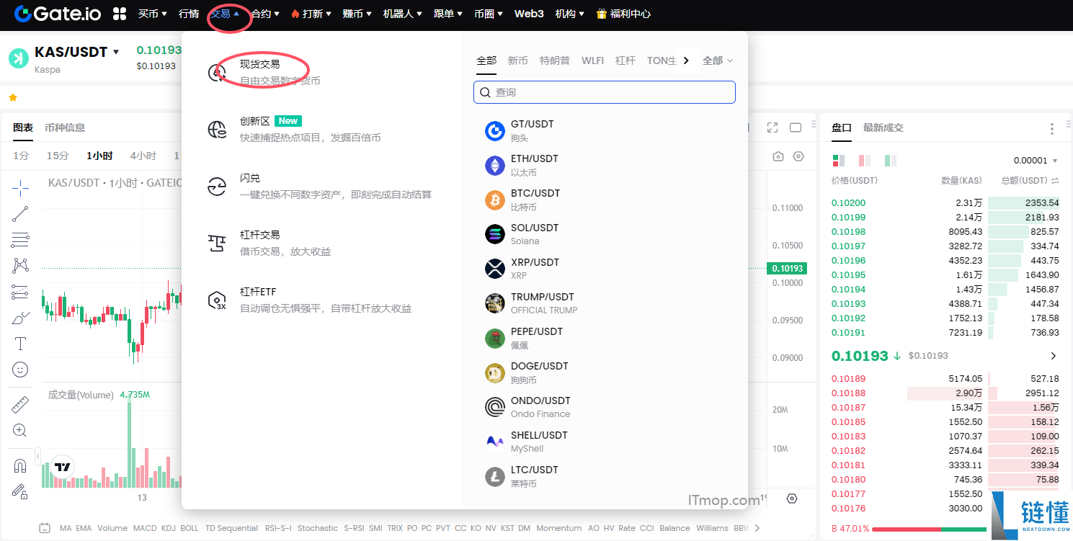Open the 福利中心 link
Image resolution: width=1073 pixels, height=541 pixels.
623,14
